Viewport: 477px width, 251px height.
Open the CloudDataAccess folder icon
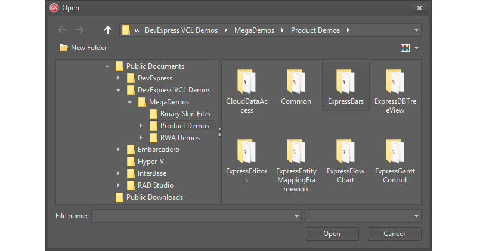247,82
